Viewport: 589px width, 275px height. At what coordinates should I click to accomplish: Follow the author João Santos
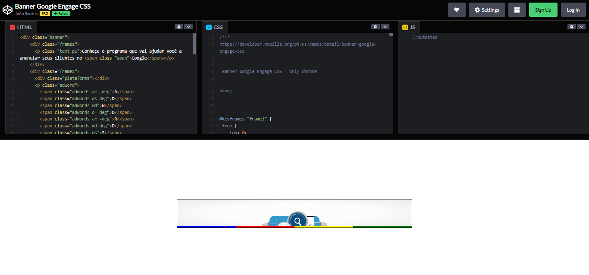[x=60, y=13]
